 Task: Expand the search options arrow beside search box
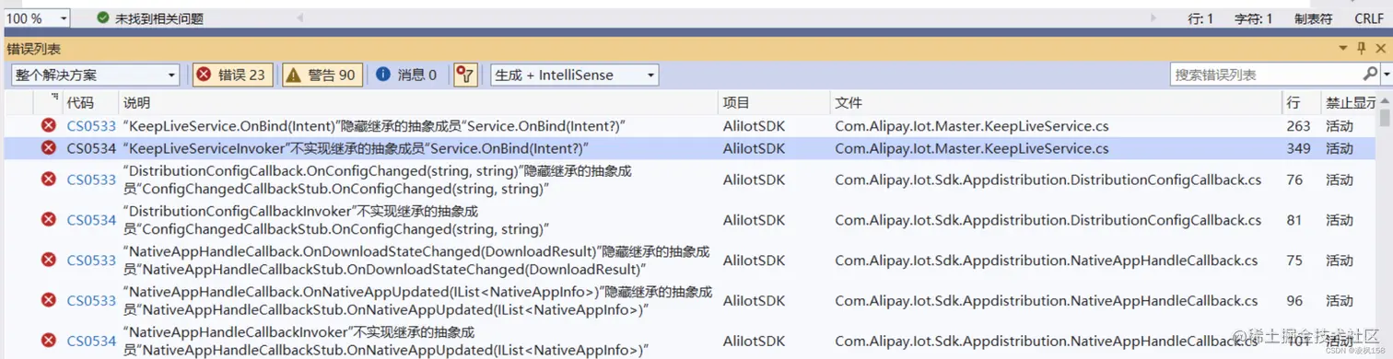tap(1387, 75)
